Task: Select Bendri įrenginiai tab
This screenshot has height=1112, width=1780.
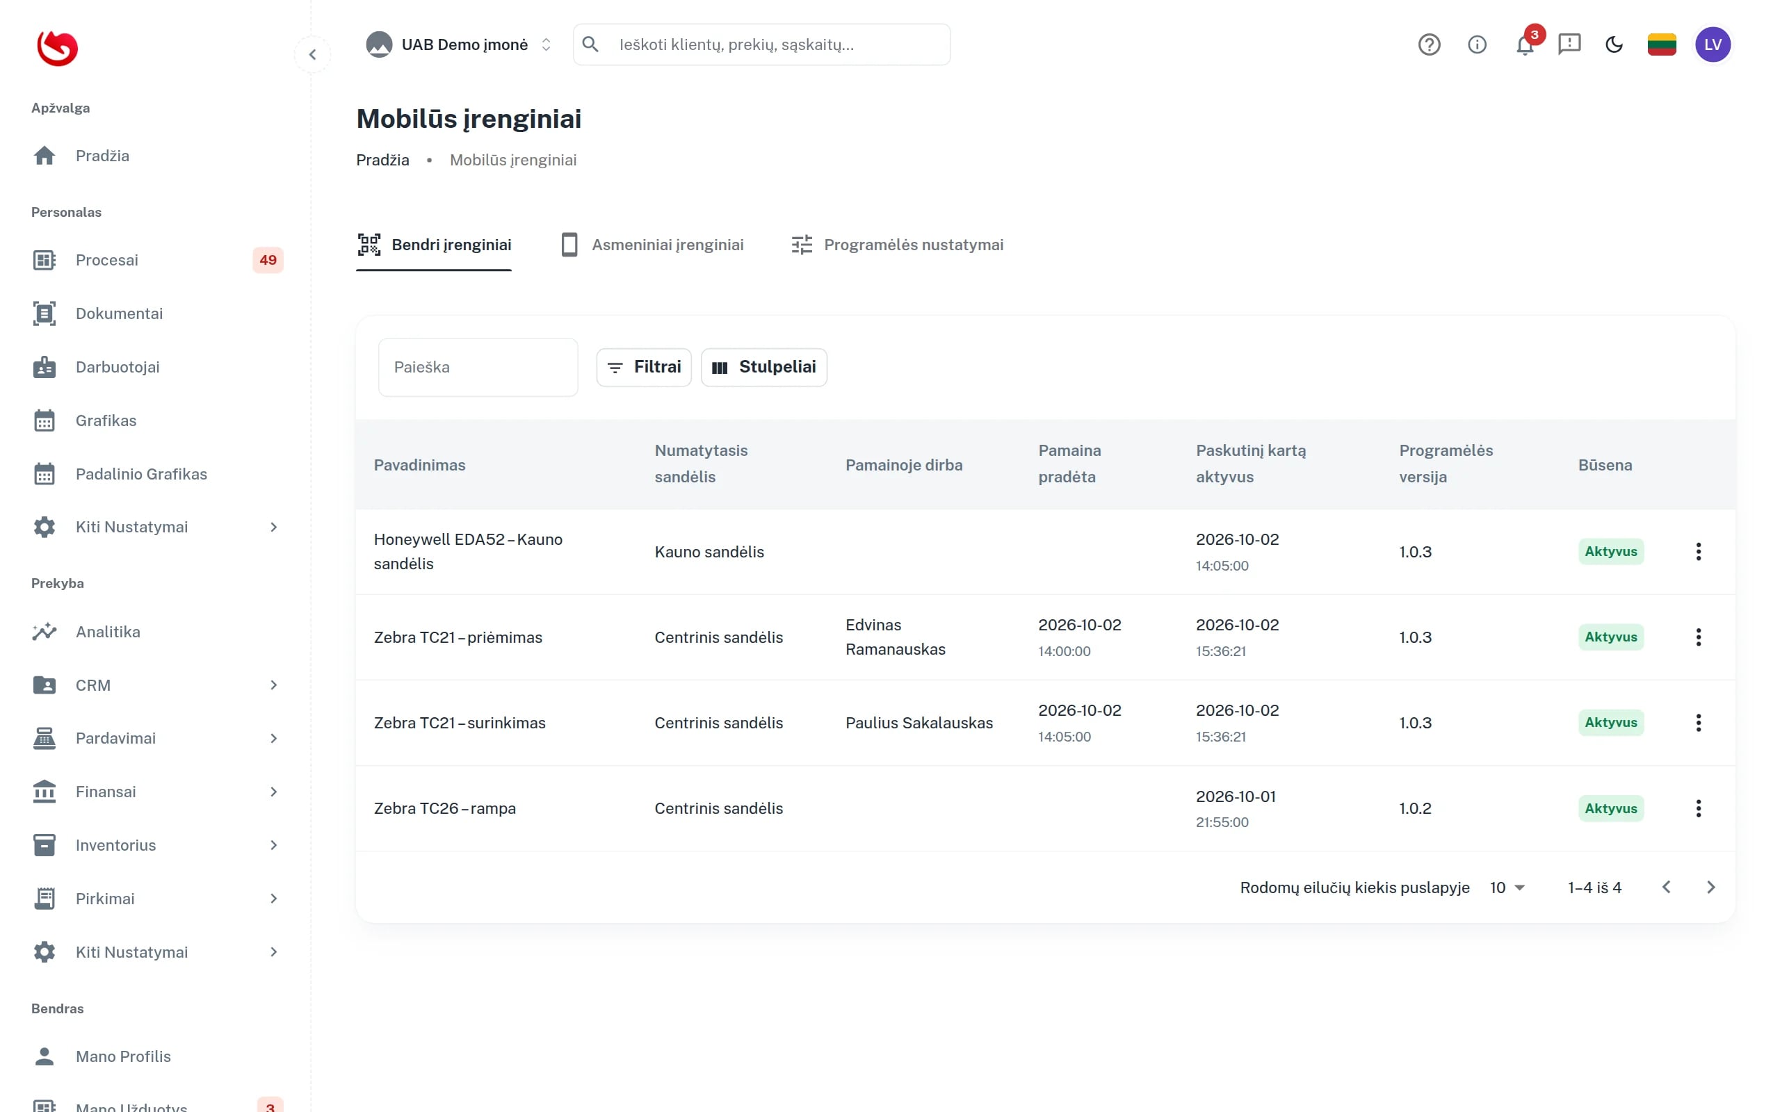Action: pyautogui.click(x=434, y=245)
